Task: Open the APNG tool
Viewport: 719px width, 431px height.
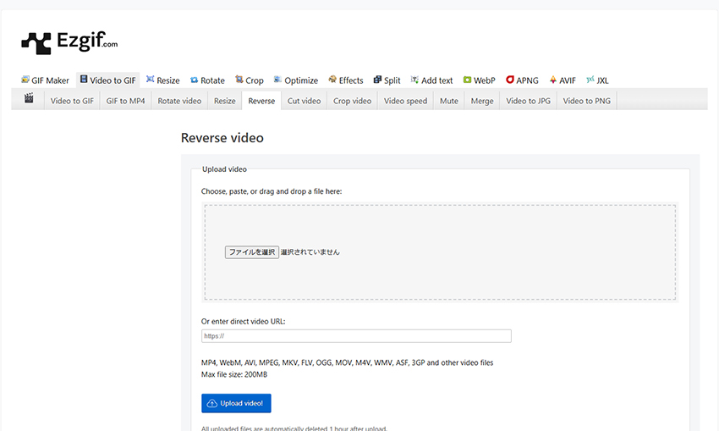Action: coord(522,80)
